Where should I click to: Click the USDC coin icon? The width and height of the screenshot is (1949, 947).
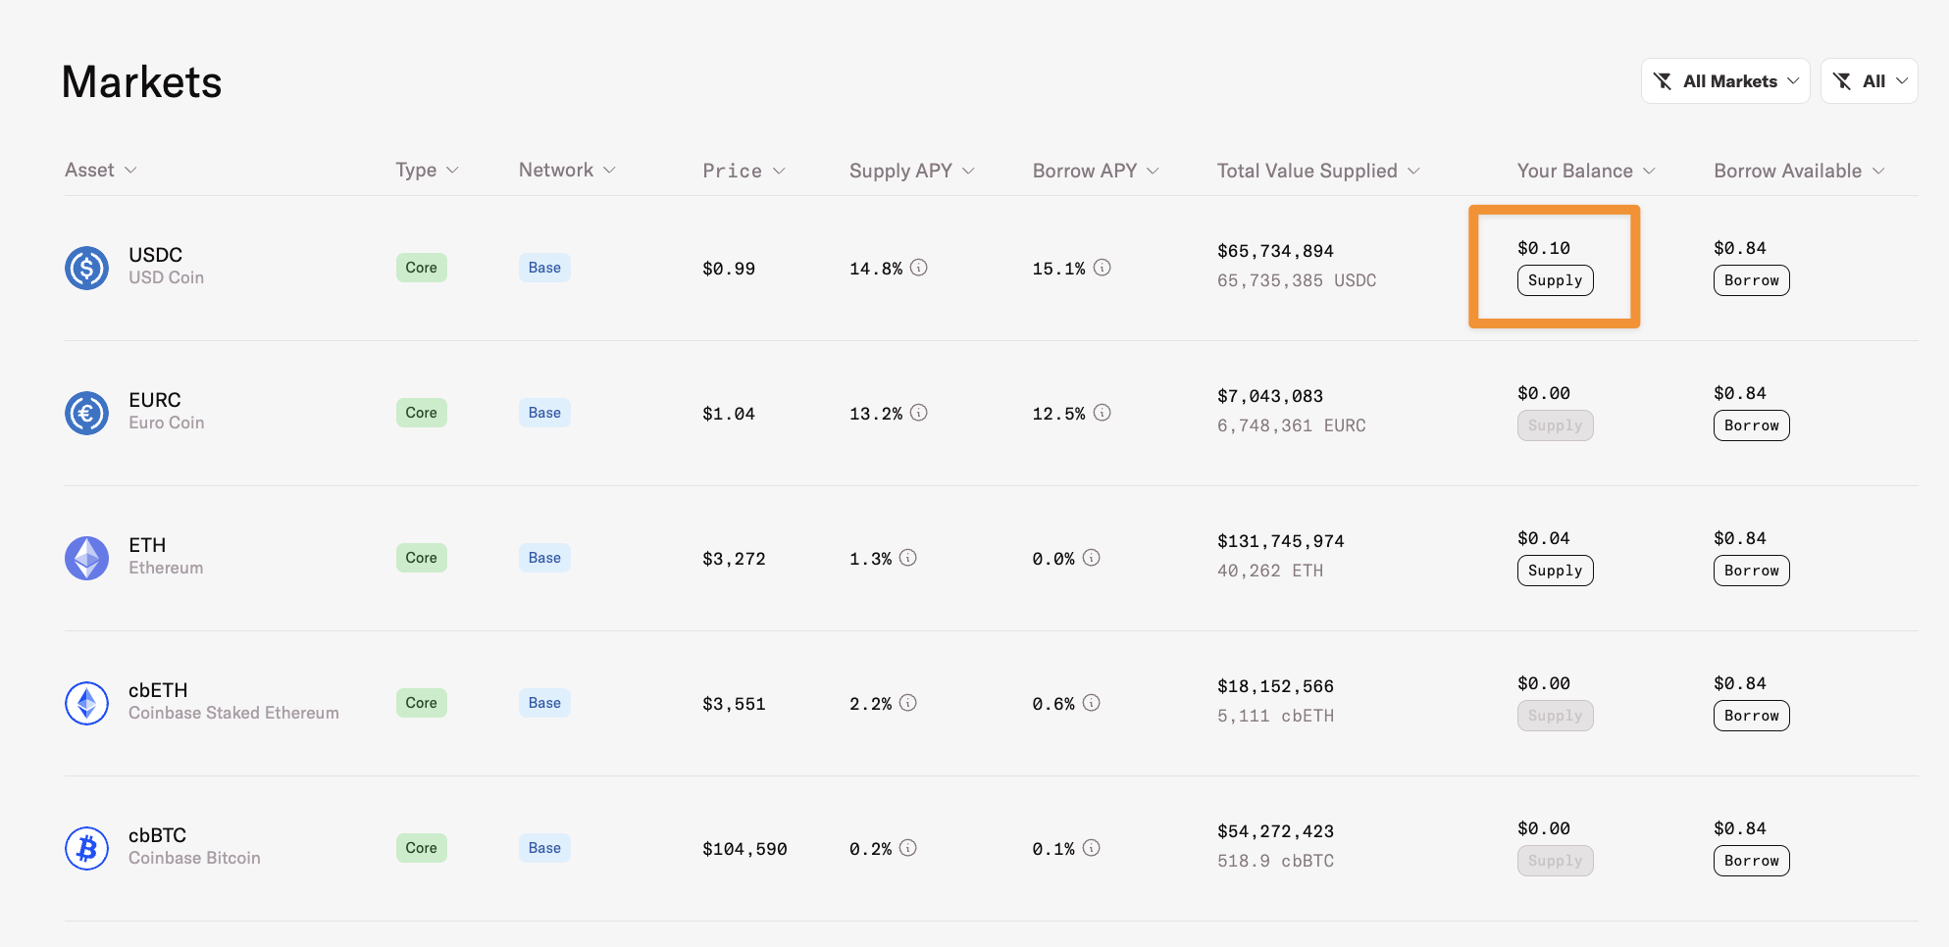tap(86, 268)
